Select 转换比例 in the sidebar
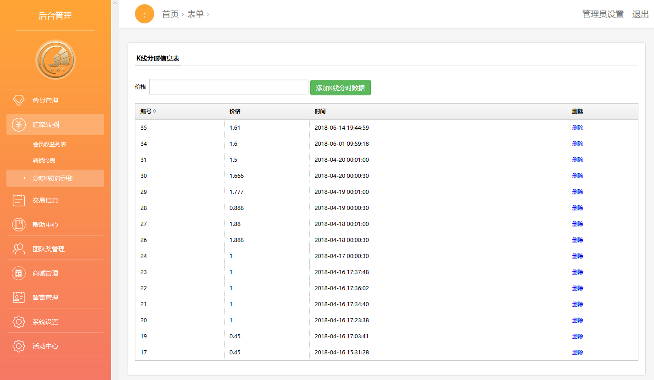654x380 pixels. tap(44, 160)
